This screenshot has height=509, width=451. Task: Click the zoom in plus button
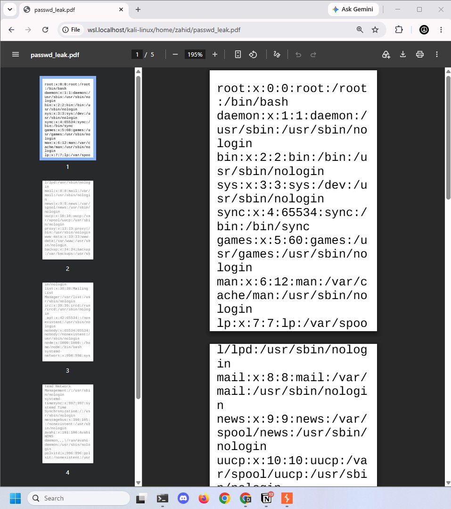[214, 55]
